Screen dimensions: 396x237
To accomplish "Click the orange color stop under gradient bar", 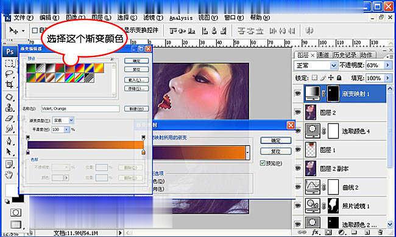I will [143, 152].
